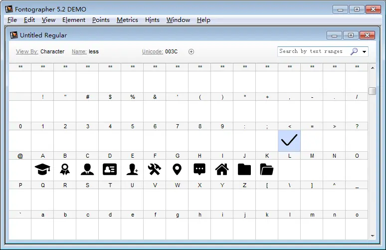Click the scroll down arrow of font table
This screenshot has height=250, width=386.
pos(373,236)
